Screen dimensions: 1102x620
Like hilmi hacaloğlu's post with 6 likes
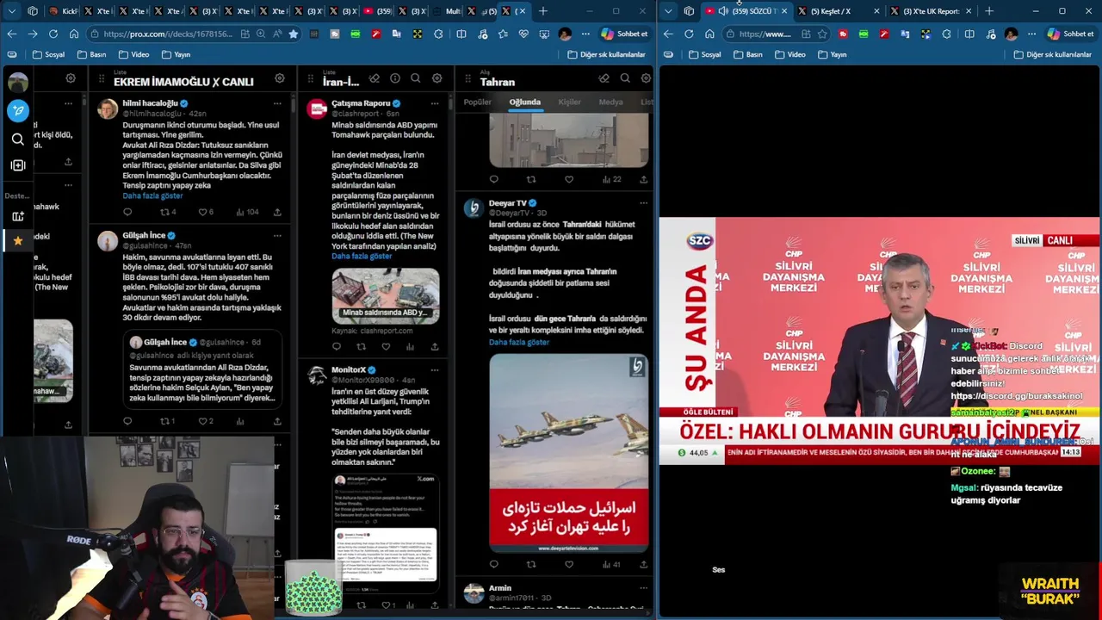coord(206,212)
